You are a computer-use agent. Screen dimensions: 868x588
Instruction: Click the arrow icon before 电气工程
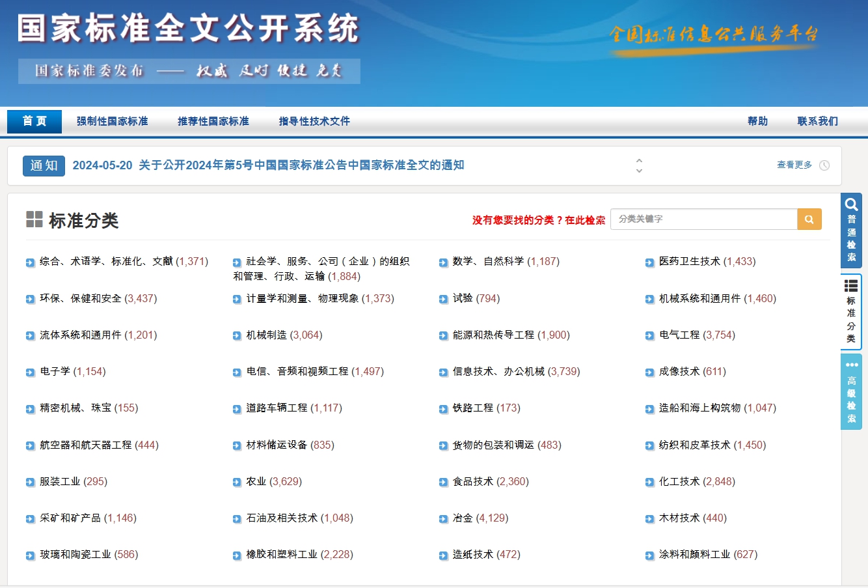650,336
